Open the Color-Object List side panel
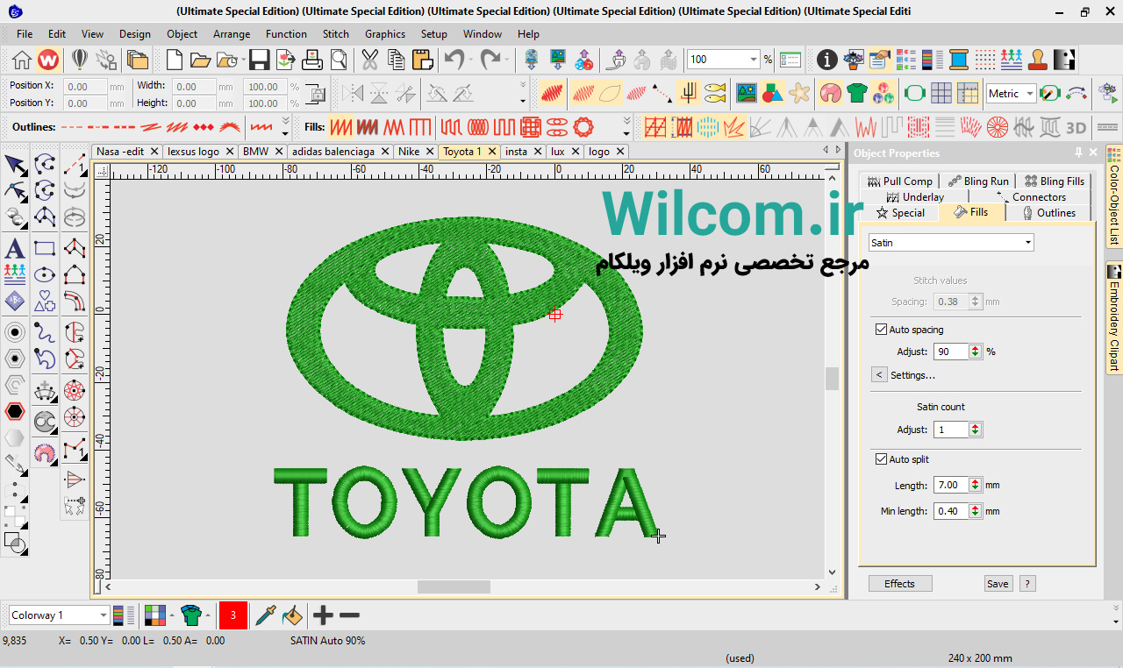 [1114, 197]
